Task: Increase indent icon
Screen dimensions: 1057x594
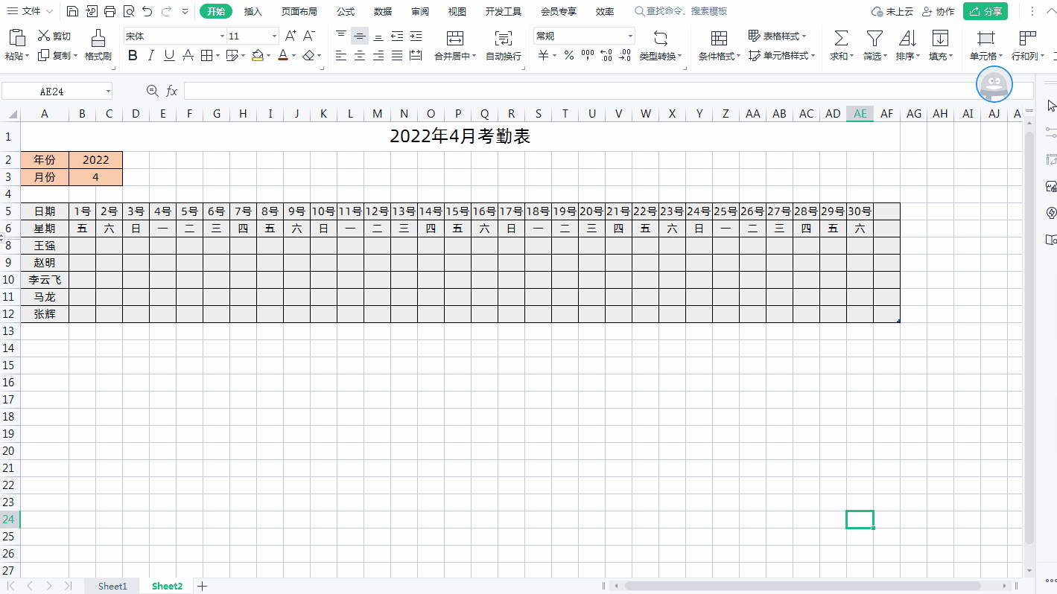Action: pyautogui.click(x=416, y=35)
